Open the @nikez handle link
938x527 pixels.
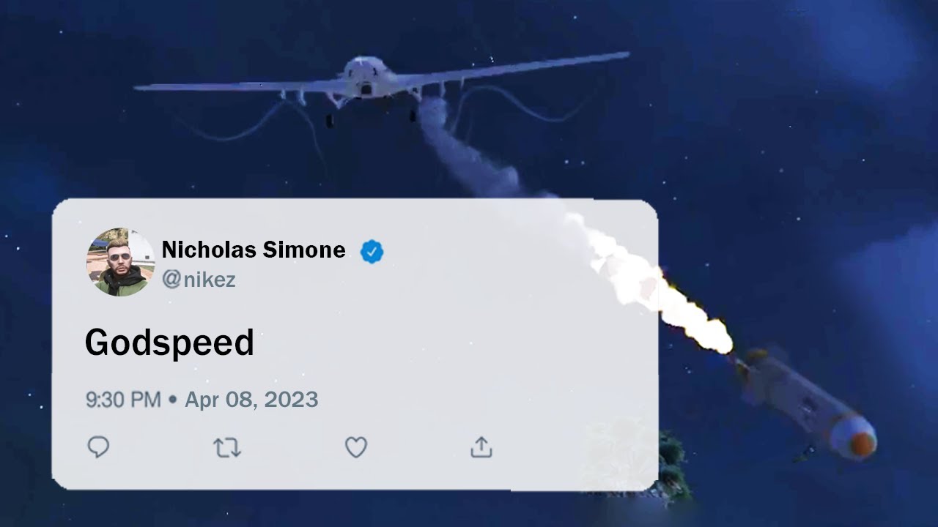tap(199, 280)
